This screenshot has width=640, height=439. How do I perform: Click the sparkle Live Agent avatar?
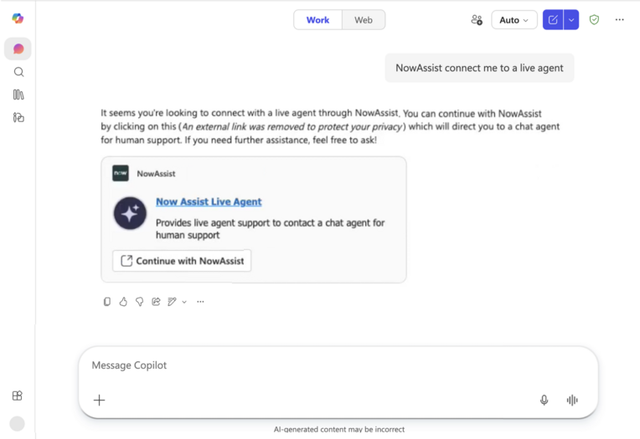click(x=130, y=213)
